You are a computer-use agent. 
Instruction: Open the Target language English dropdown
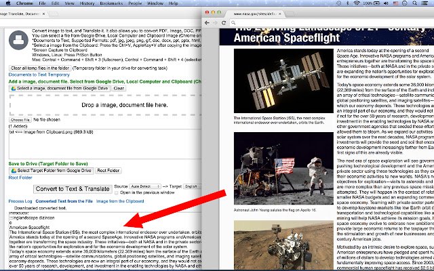click(x=193, y=187)
